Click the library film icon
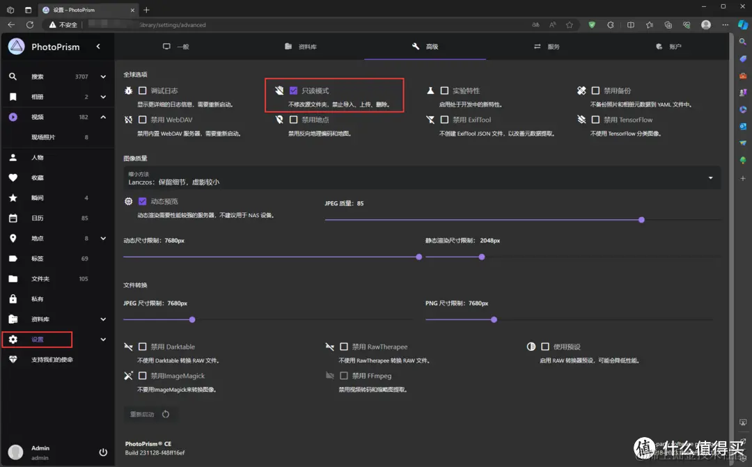The image size is (752, 467). click(x=13, y=319)
